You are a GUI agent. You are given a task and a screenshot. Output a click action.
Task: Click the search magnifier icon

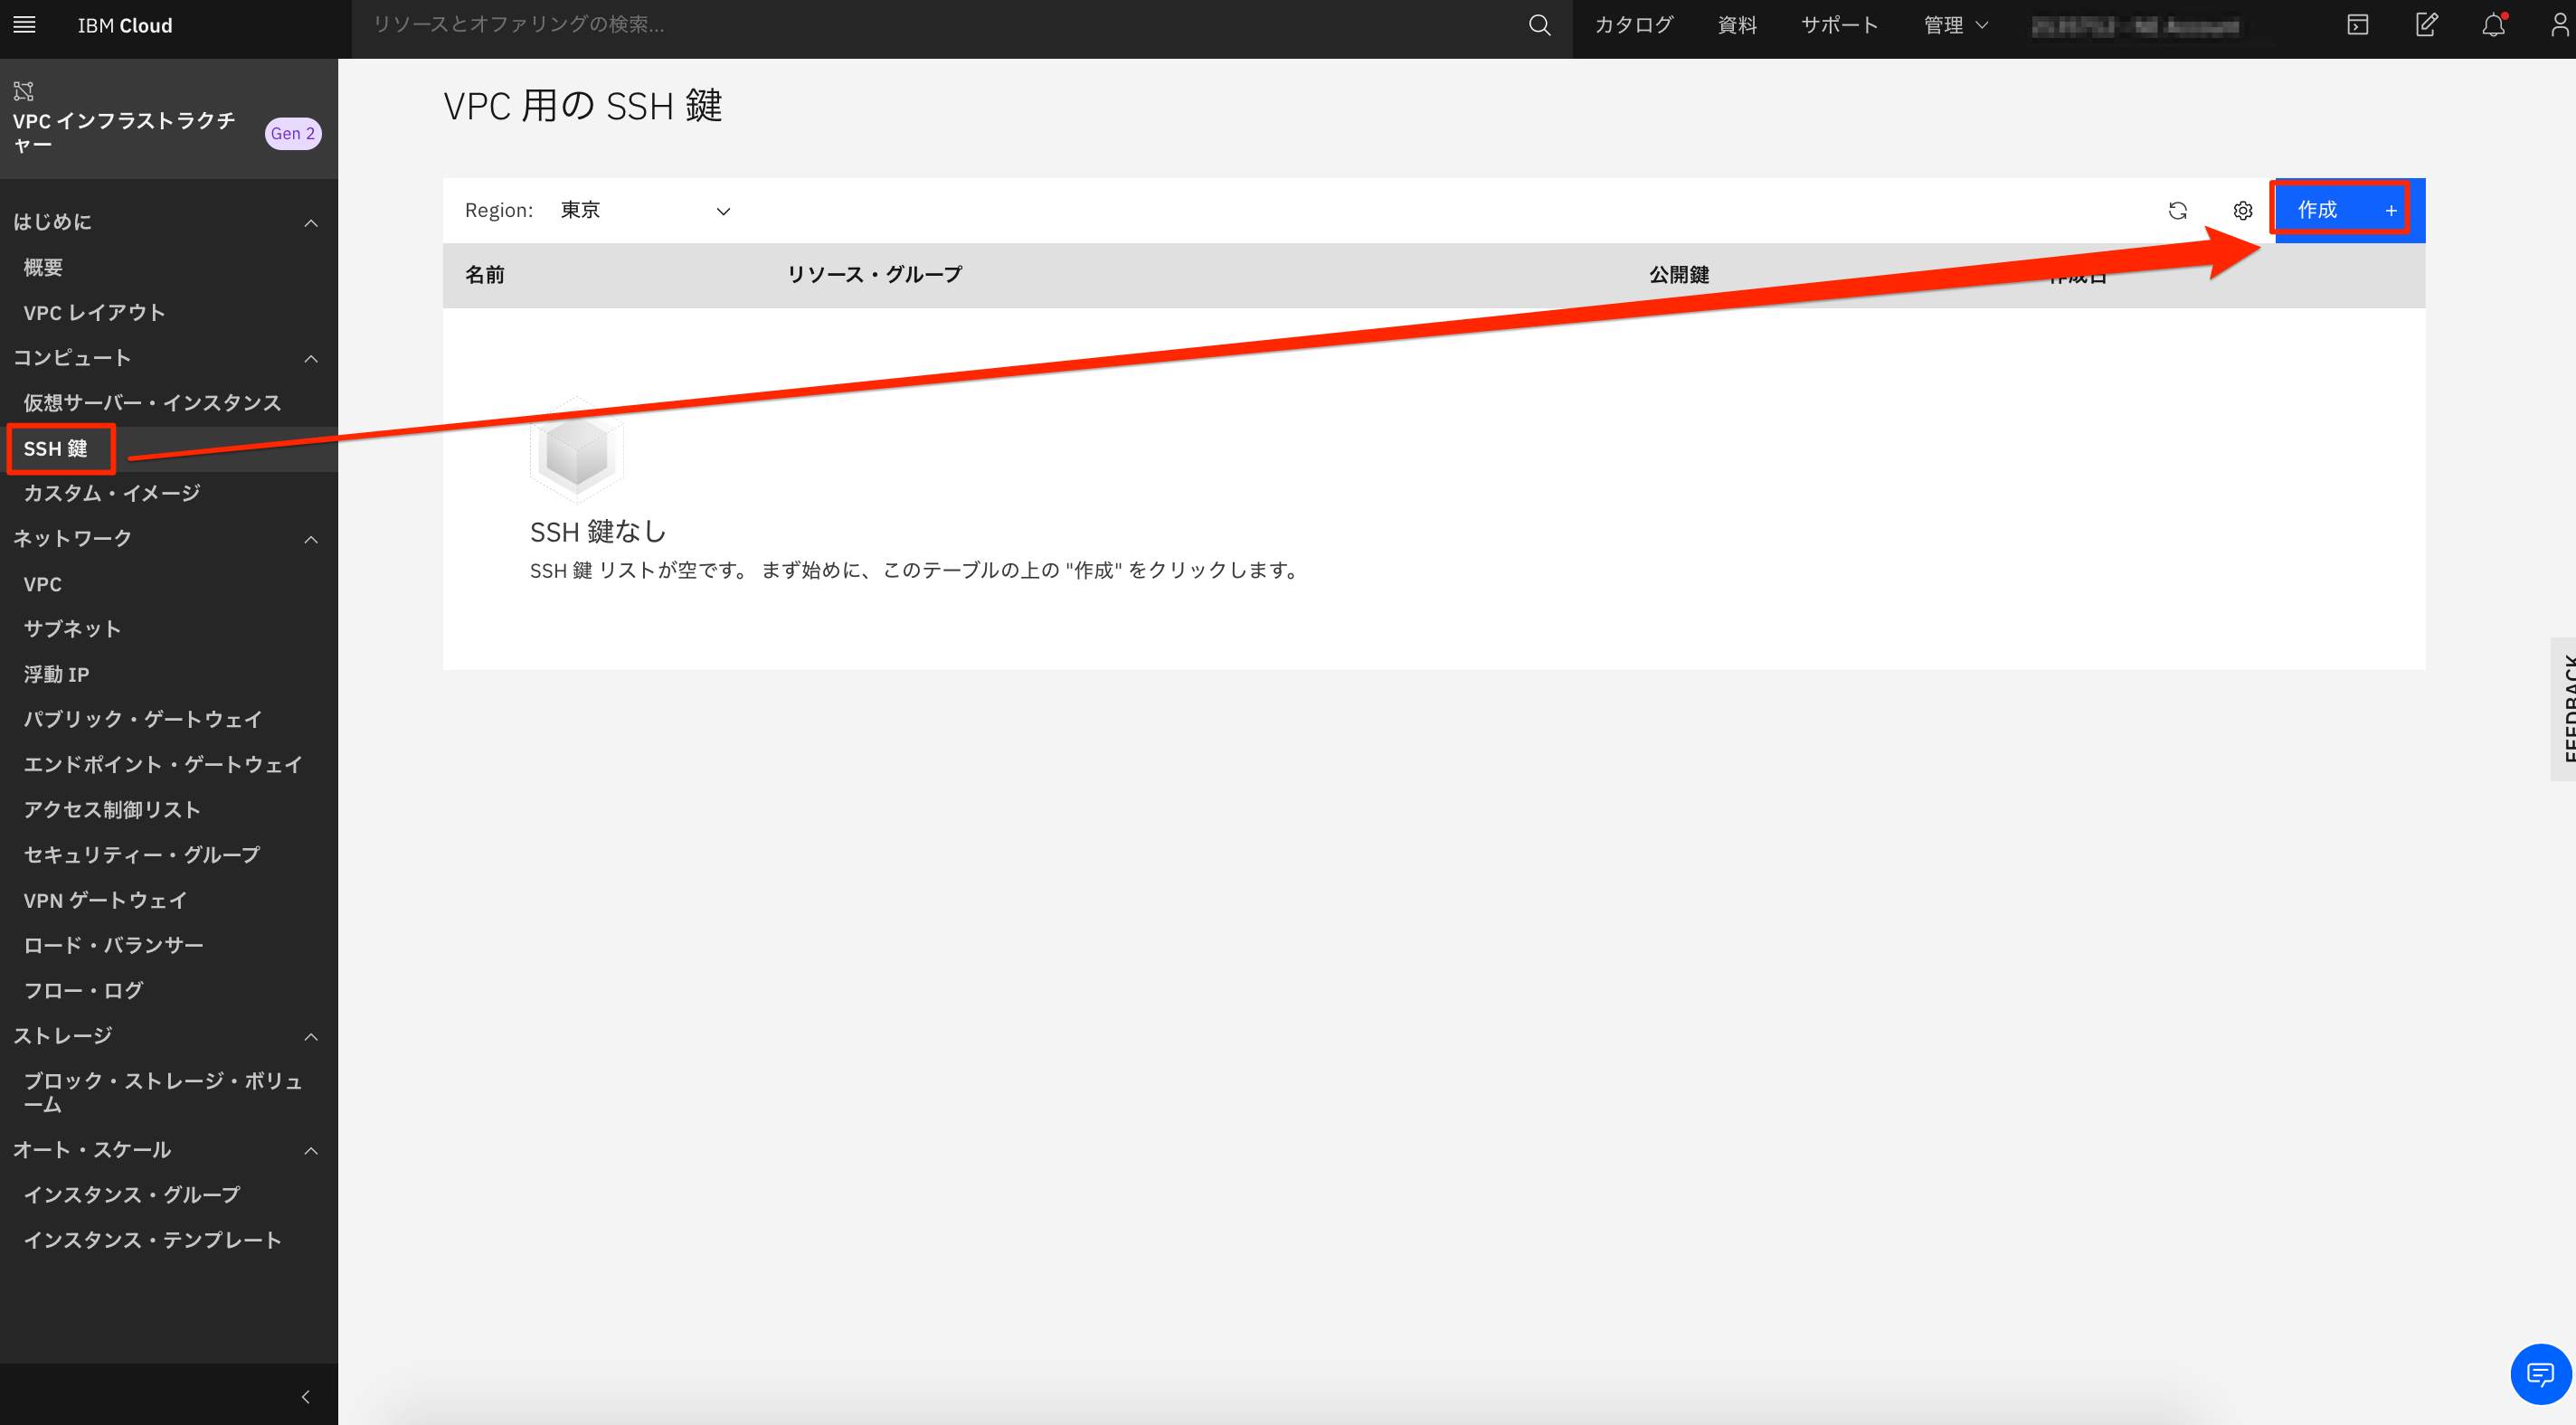tap(1539, 25)
